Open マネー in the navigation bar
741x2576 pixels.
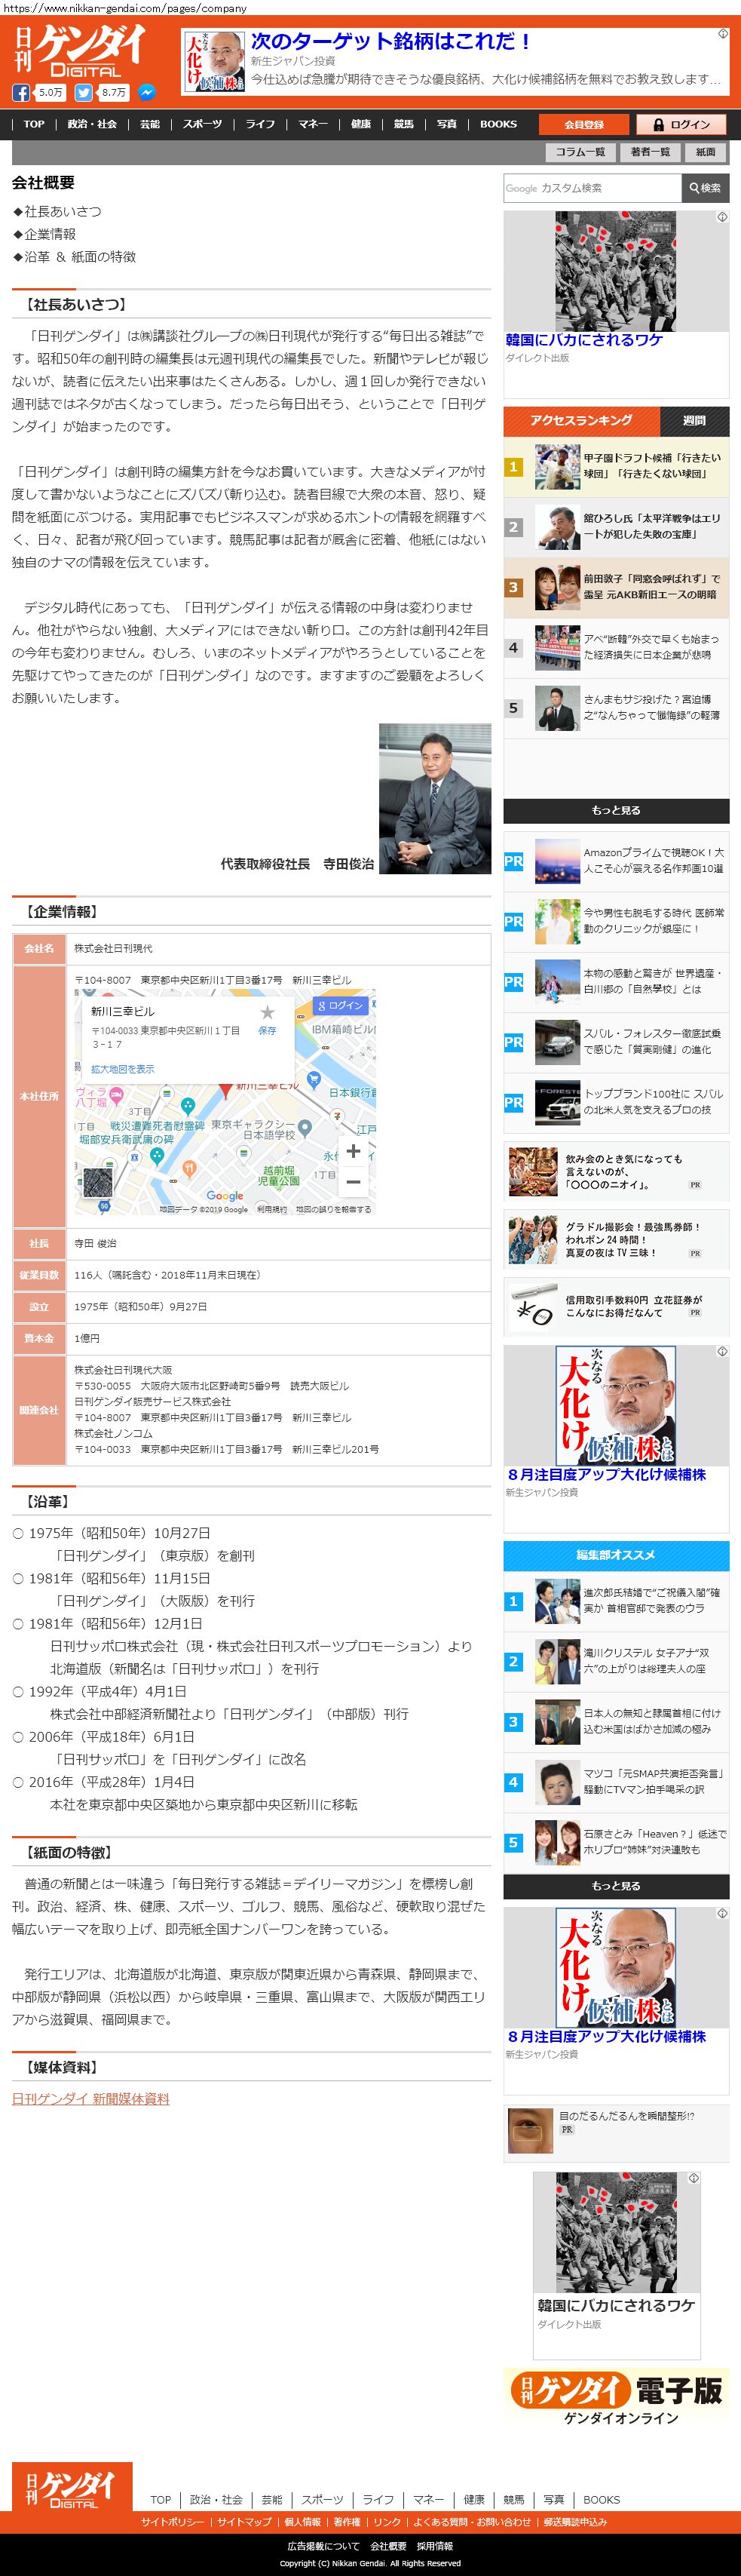(313, 124)
